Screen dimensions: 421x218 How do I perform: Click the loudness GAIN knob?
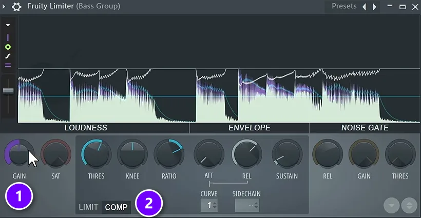click(19, 154)
